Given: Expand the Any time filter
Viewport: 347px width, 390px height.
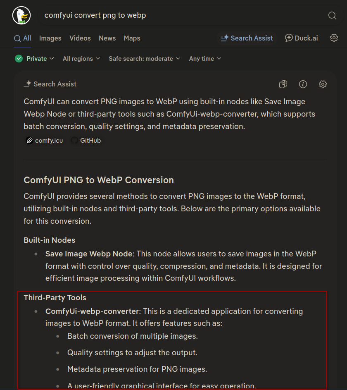Looking at the screenshot, I should pyautogui.click(x=205, y=59).
